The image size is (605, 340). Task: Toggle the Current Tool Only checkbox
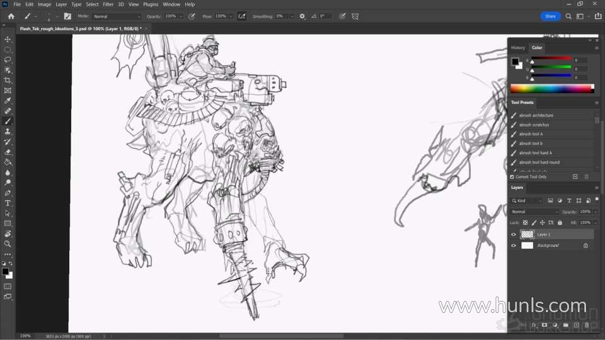click(x=512, y=177)
